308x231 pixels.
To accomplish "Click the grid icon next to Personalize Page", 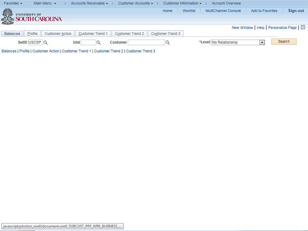I will 303,27.
